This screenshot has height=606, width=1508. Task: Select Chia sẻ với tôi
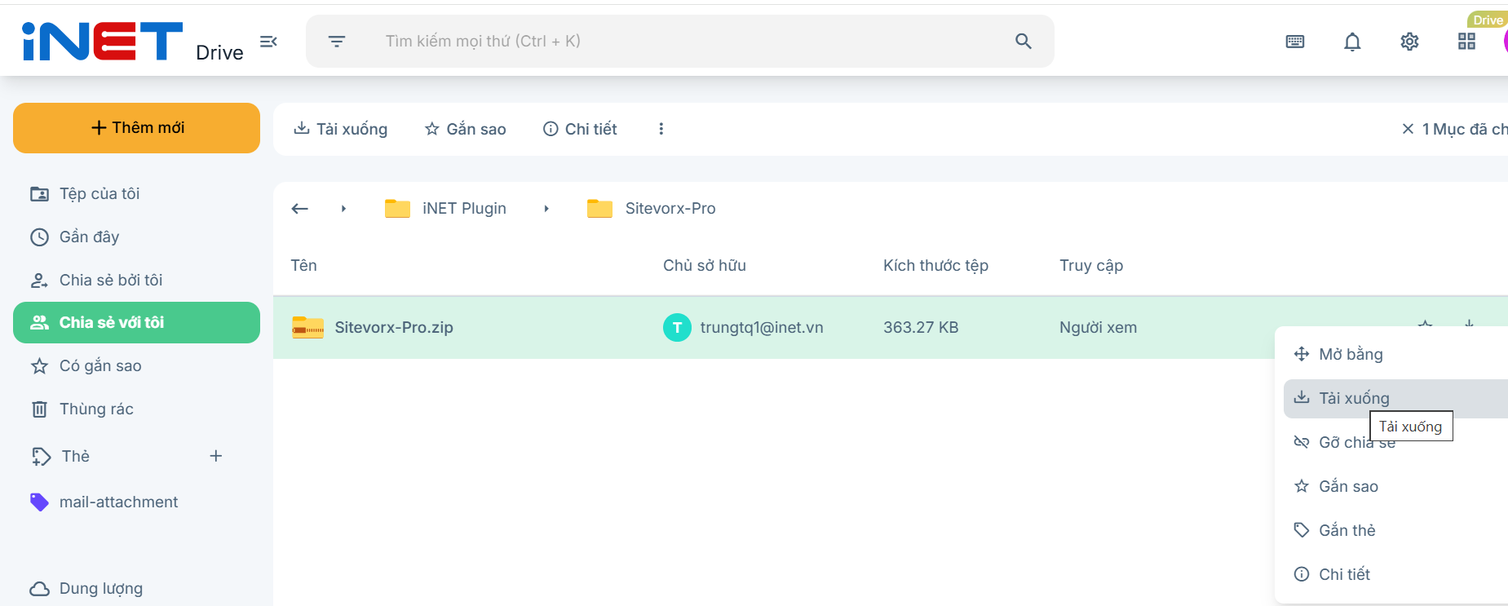point(136,322)
